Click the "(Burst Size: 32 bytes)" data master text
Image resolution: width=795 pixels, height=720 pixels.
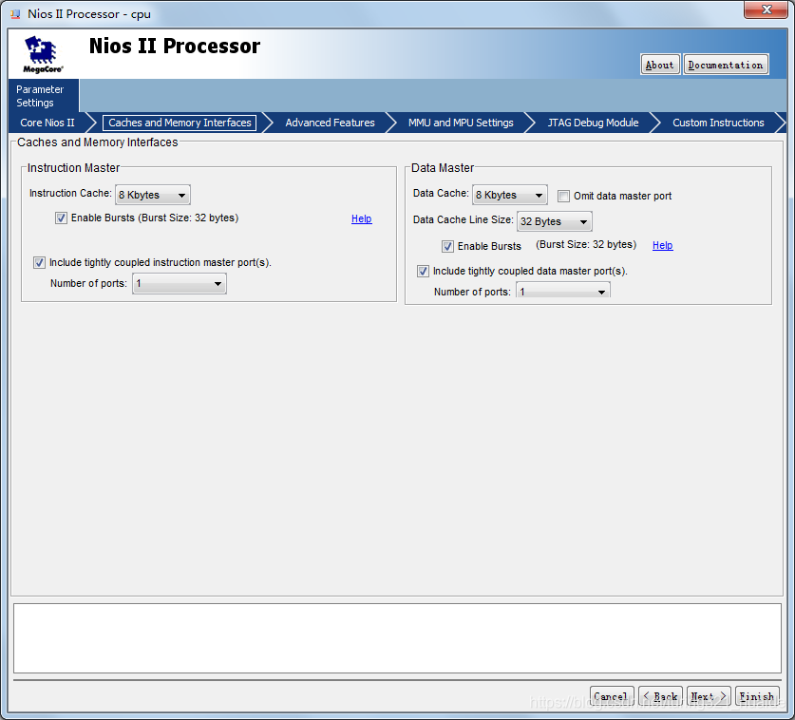tap(586, 244)
